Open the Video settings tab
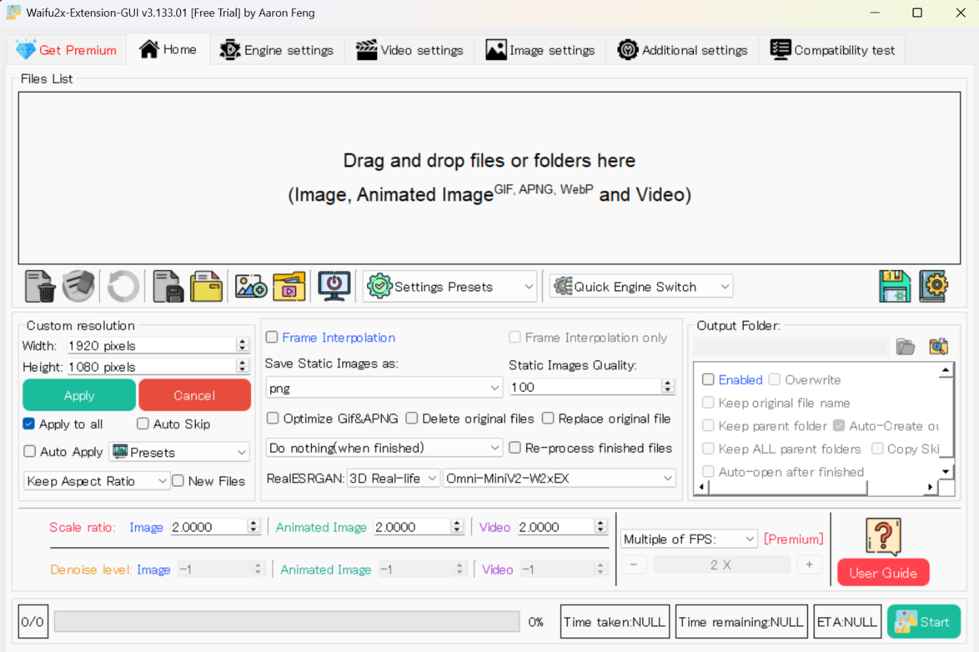Image resolution: width=979 pixels, height=652 pixels. [409, 50]
